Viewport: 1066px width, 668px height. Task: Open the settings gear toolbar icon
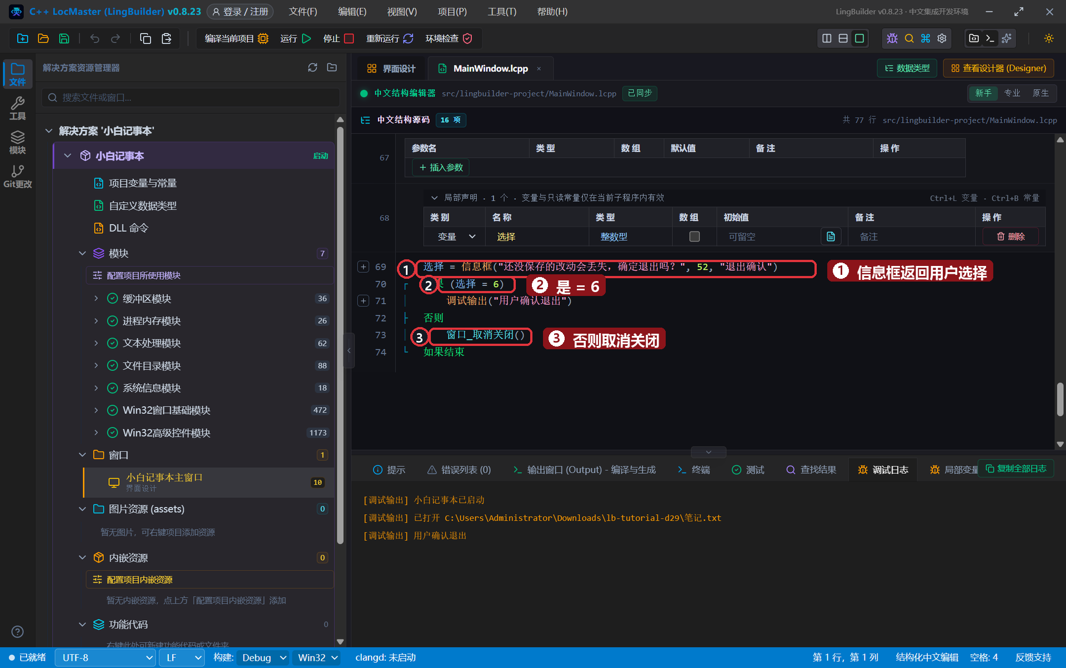click(x=942, y=38)
